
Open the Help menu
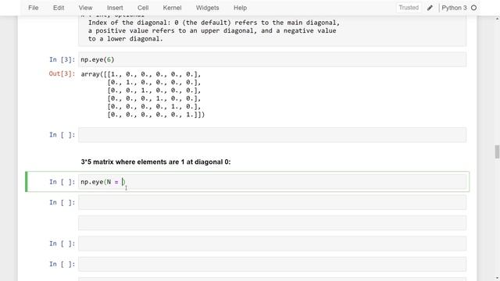click(240, 8)
